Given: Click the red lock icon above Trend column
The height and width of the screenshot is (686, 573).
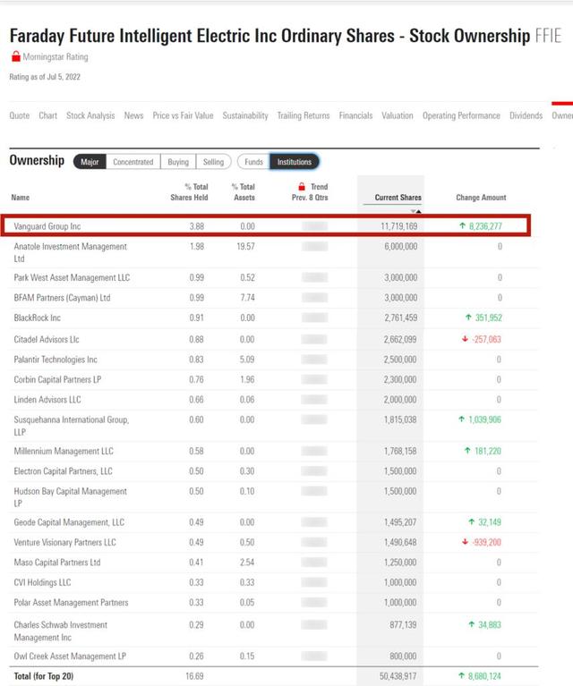Looking at the screenshot, I should pyautogui.click(x=302, y=186).
